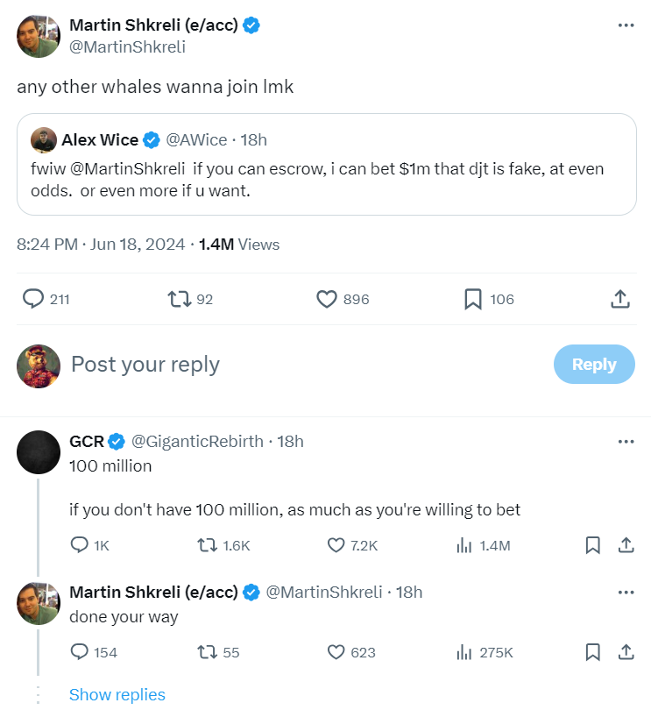Open the @GiganticRebirth profile handle

pos(197,441)
